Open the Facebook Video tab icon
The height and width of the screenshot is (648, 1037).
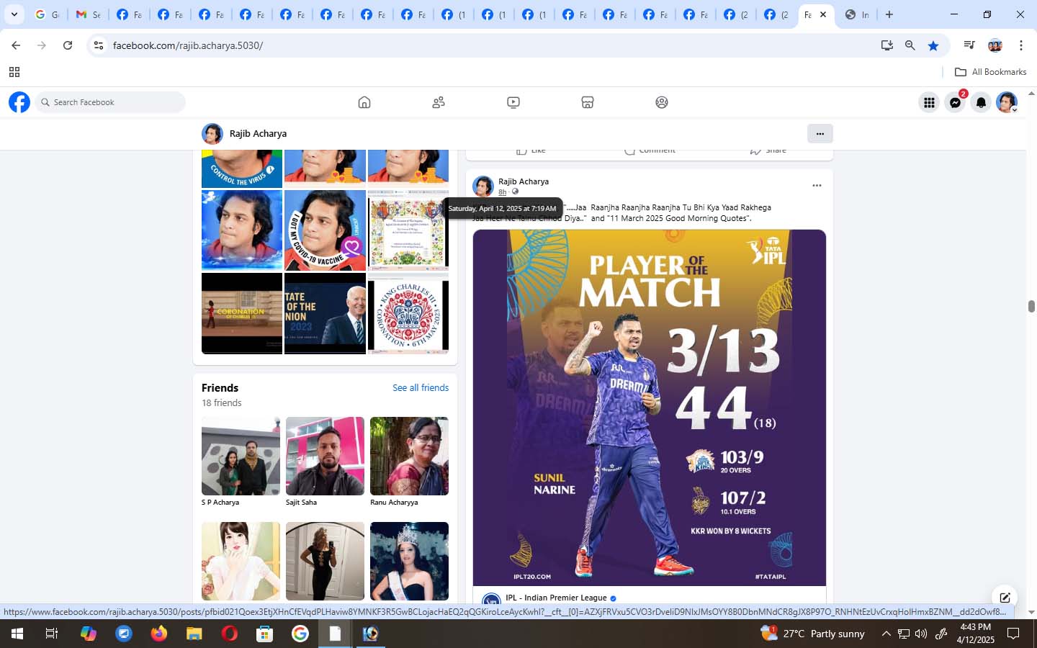[x=513, y=102]
